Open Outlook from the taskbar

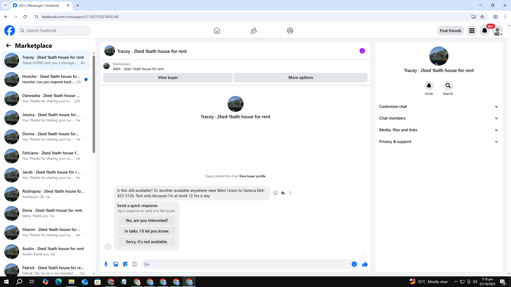(85, 282)
